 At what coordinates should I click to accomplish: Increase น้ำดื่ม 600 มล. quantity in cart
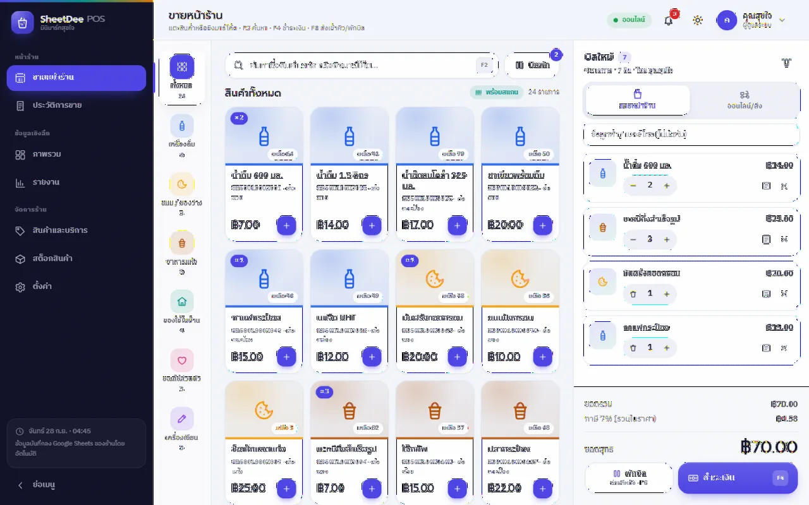pos(666,186)
